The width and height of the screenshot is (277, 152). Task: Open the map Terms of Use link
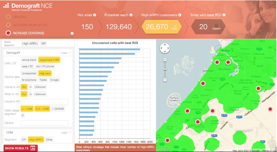coord(269,151)
